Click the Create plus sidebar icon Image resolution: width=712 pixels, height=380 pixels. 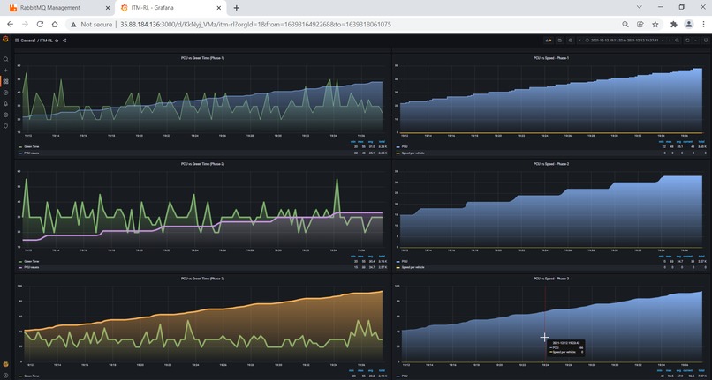pos(5,71)
